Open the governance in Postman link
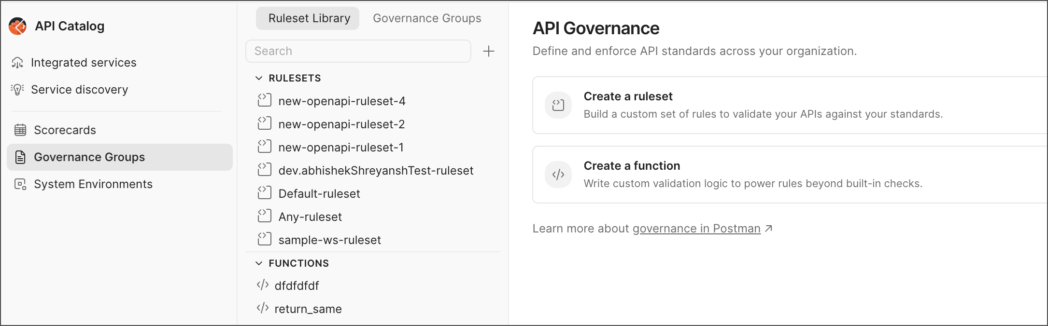 (696, 229)
